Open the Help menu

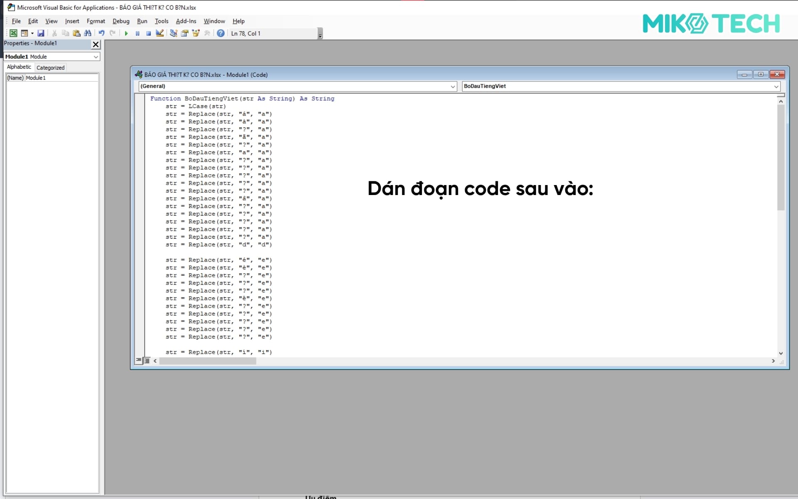[x=239, y=21]
